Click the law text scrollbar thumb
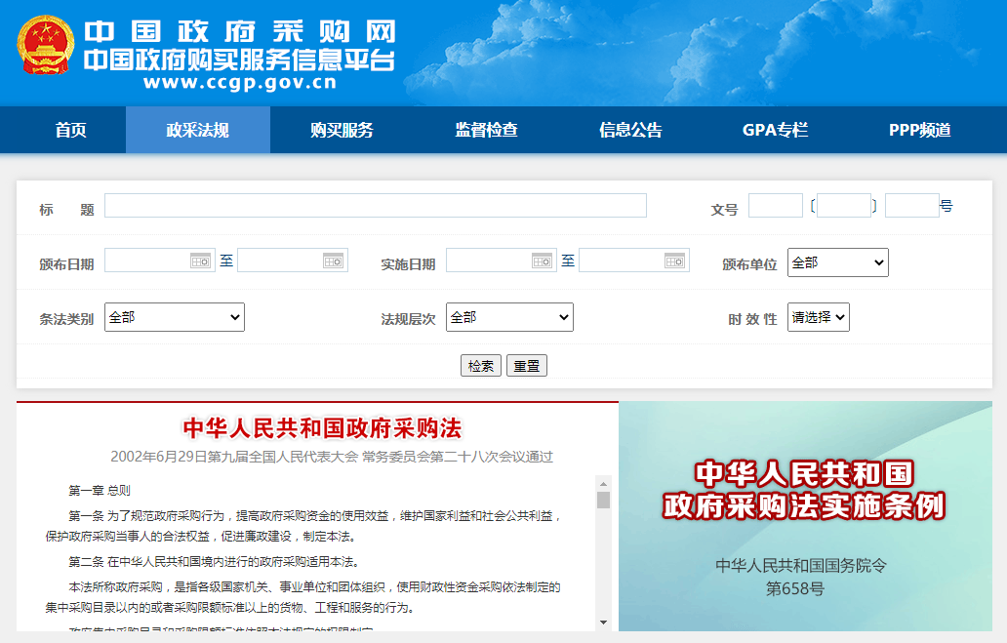This screenshot has width=1007, height=643. 603,500
